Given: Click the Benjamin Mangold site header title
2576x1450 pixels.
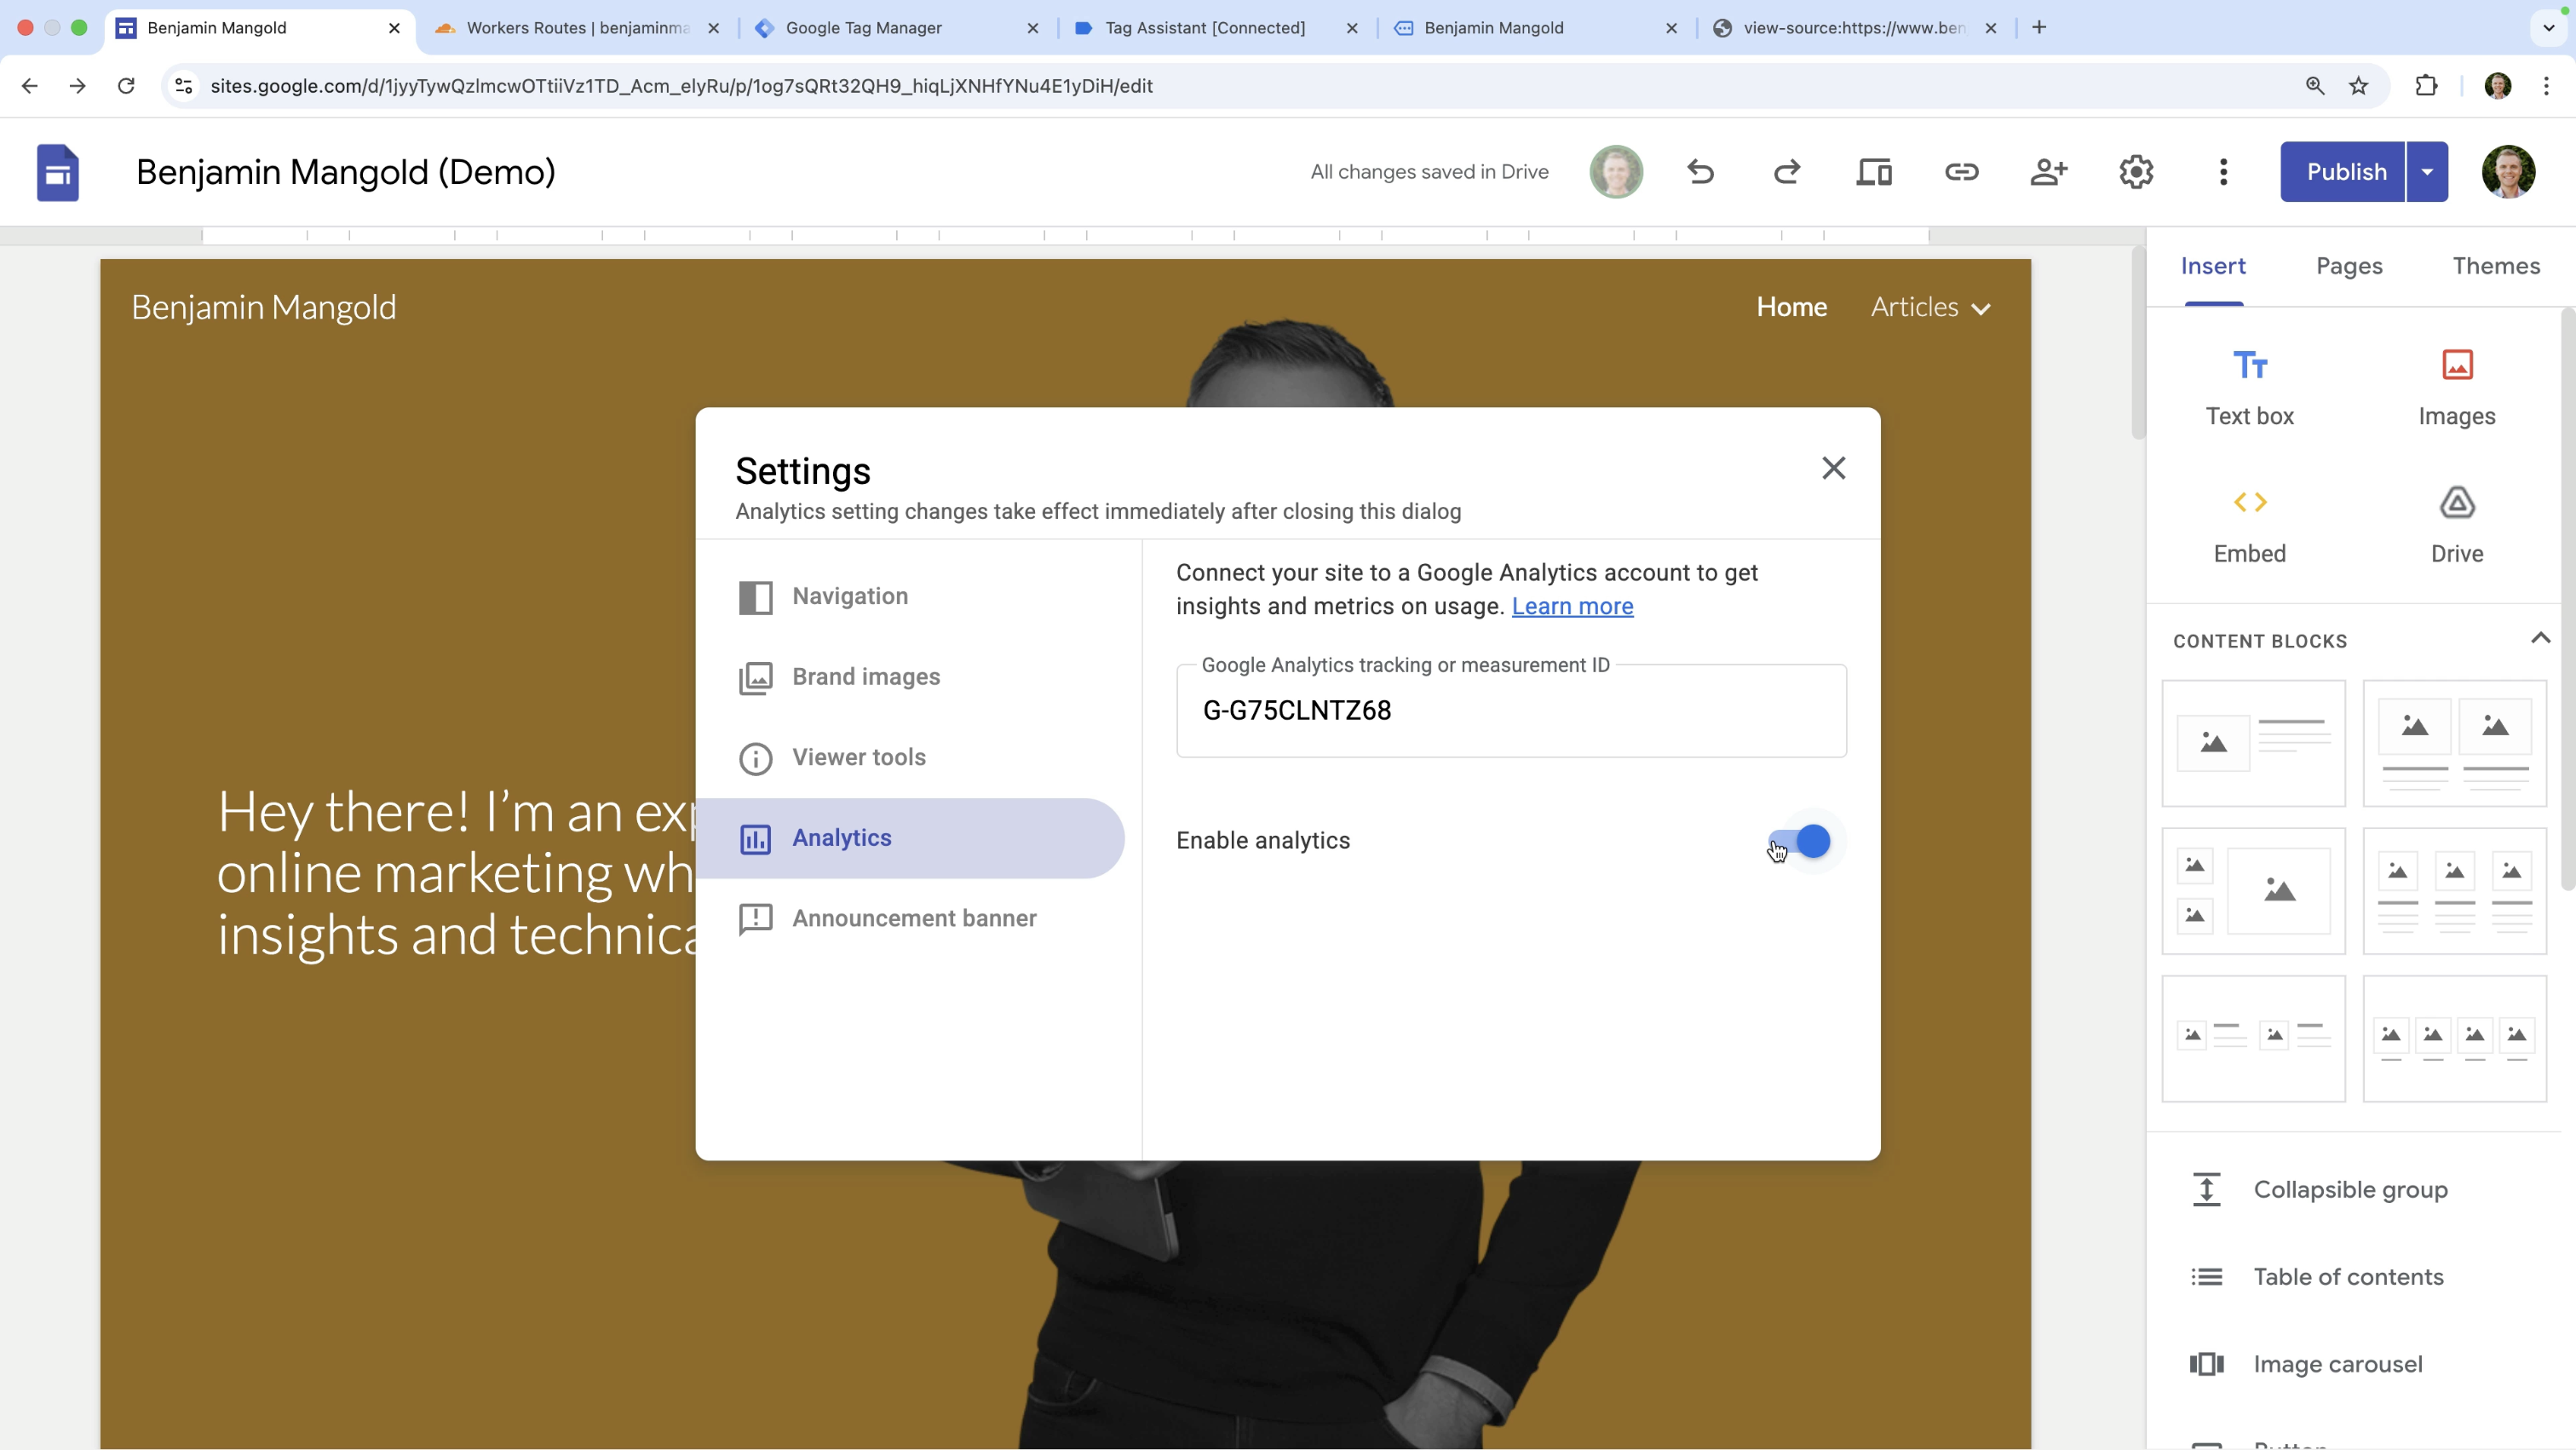Looking at the screenshot, I should 264,308.
